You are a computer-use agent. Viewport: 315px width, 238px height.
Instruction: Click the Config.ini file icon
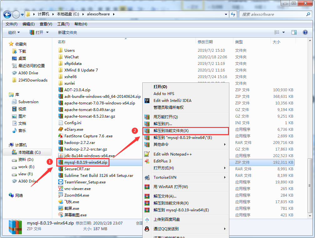[x=60, y=123]
